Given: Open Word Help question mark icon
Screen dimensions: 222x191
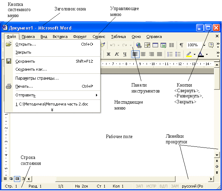Looking at the screenshot, I should point(211,45).
